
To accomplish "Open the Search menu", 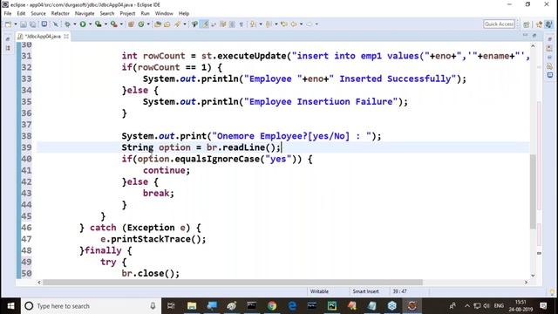I will coord(106,14).
